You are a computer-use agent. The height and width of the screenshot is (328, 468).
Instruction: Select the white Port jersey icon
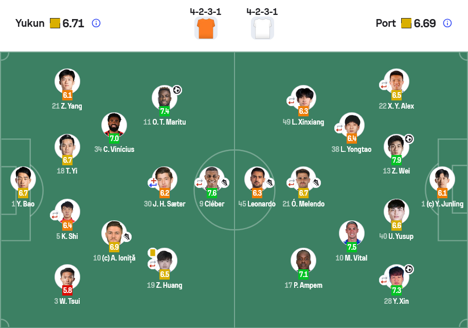(262, 28)
